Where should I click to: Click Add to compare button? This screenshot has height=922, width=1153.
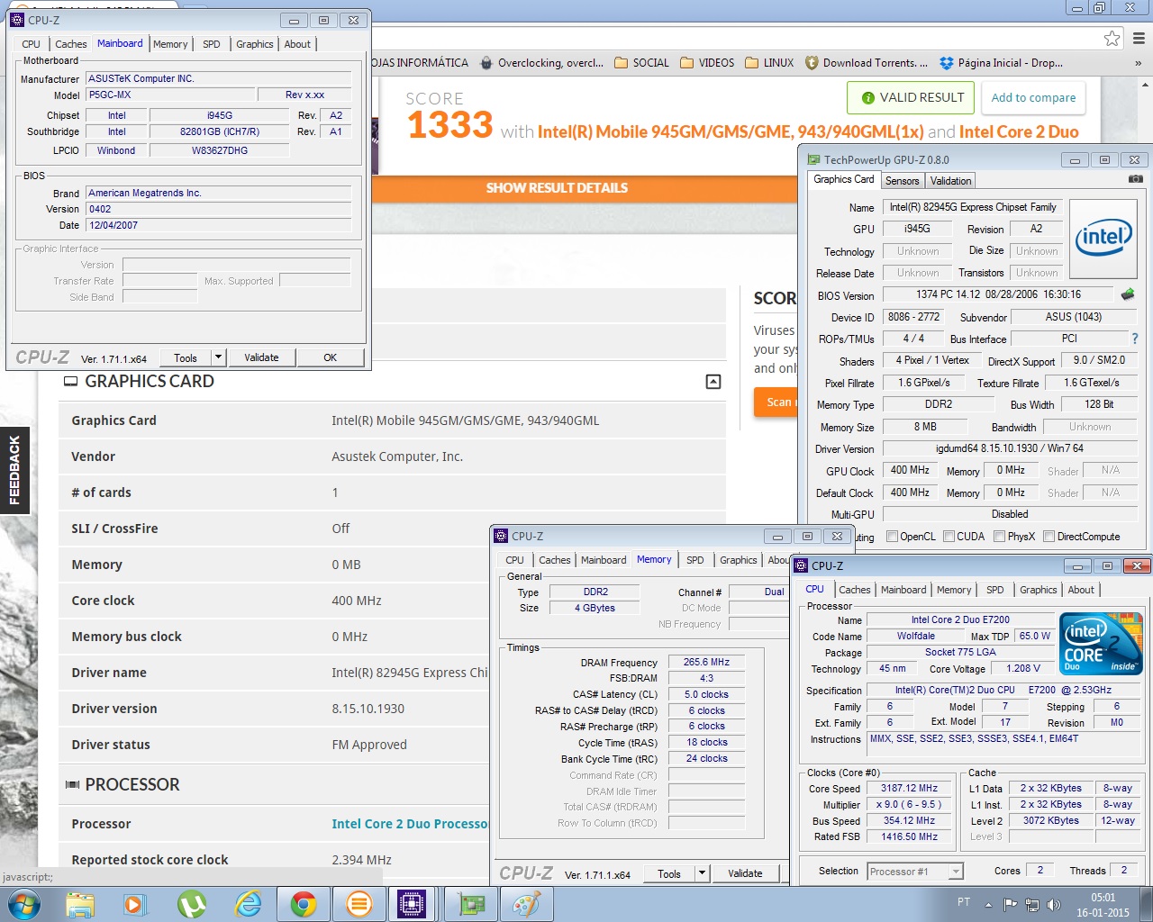1033,97
